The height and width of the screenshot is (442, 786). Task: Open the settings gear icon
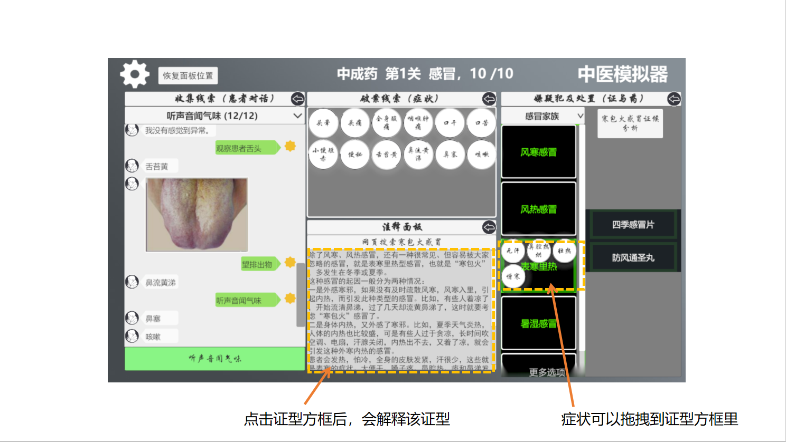(x=134, y=74)
